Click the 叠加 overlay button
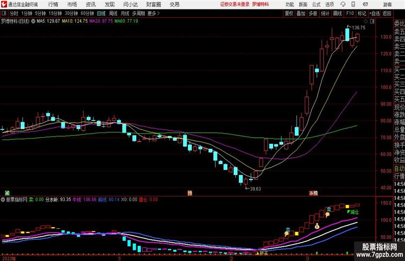 point(301,13)
